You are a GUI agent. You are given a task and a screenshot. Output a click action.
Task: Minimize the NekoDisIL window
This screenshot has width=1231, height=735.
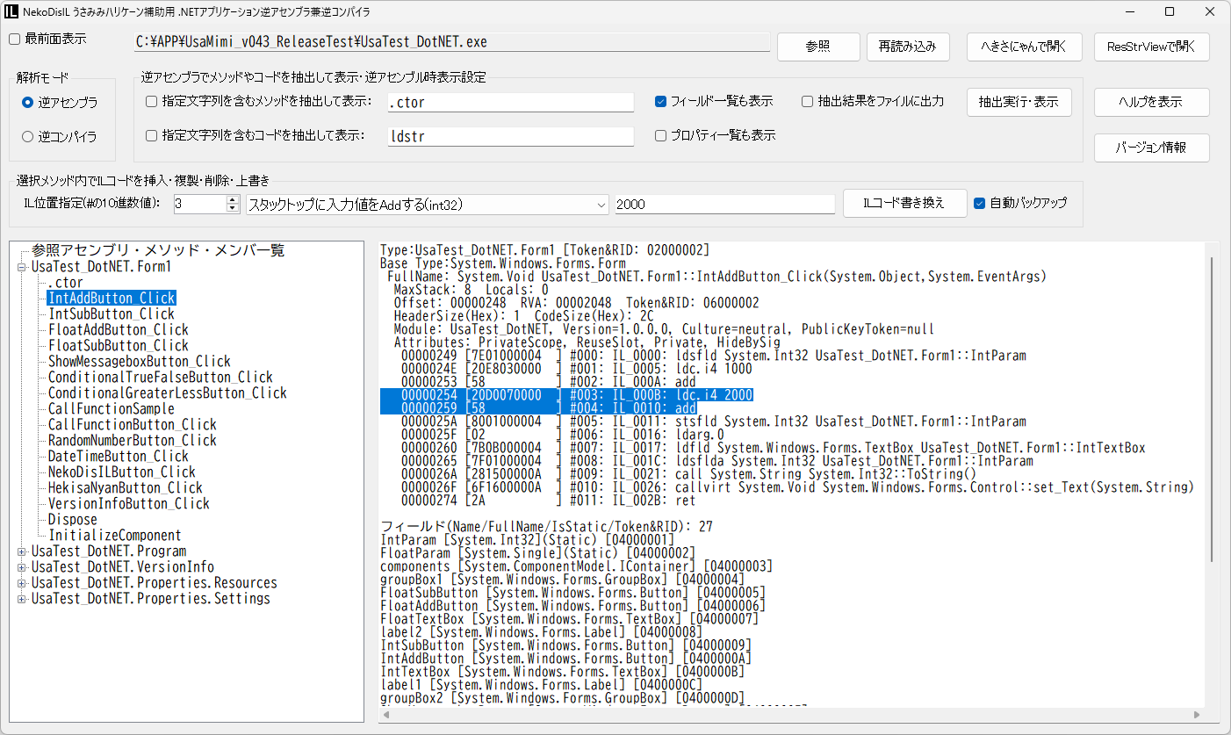pos(1129,12)
